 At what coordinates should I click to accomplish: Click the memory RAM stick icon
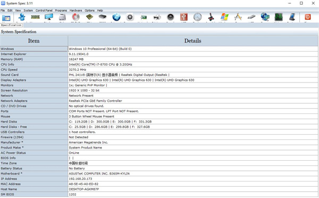click(35, 17)
